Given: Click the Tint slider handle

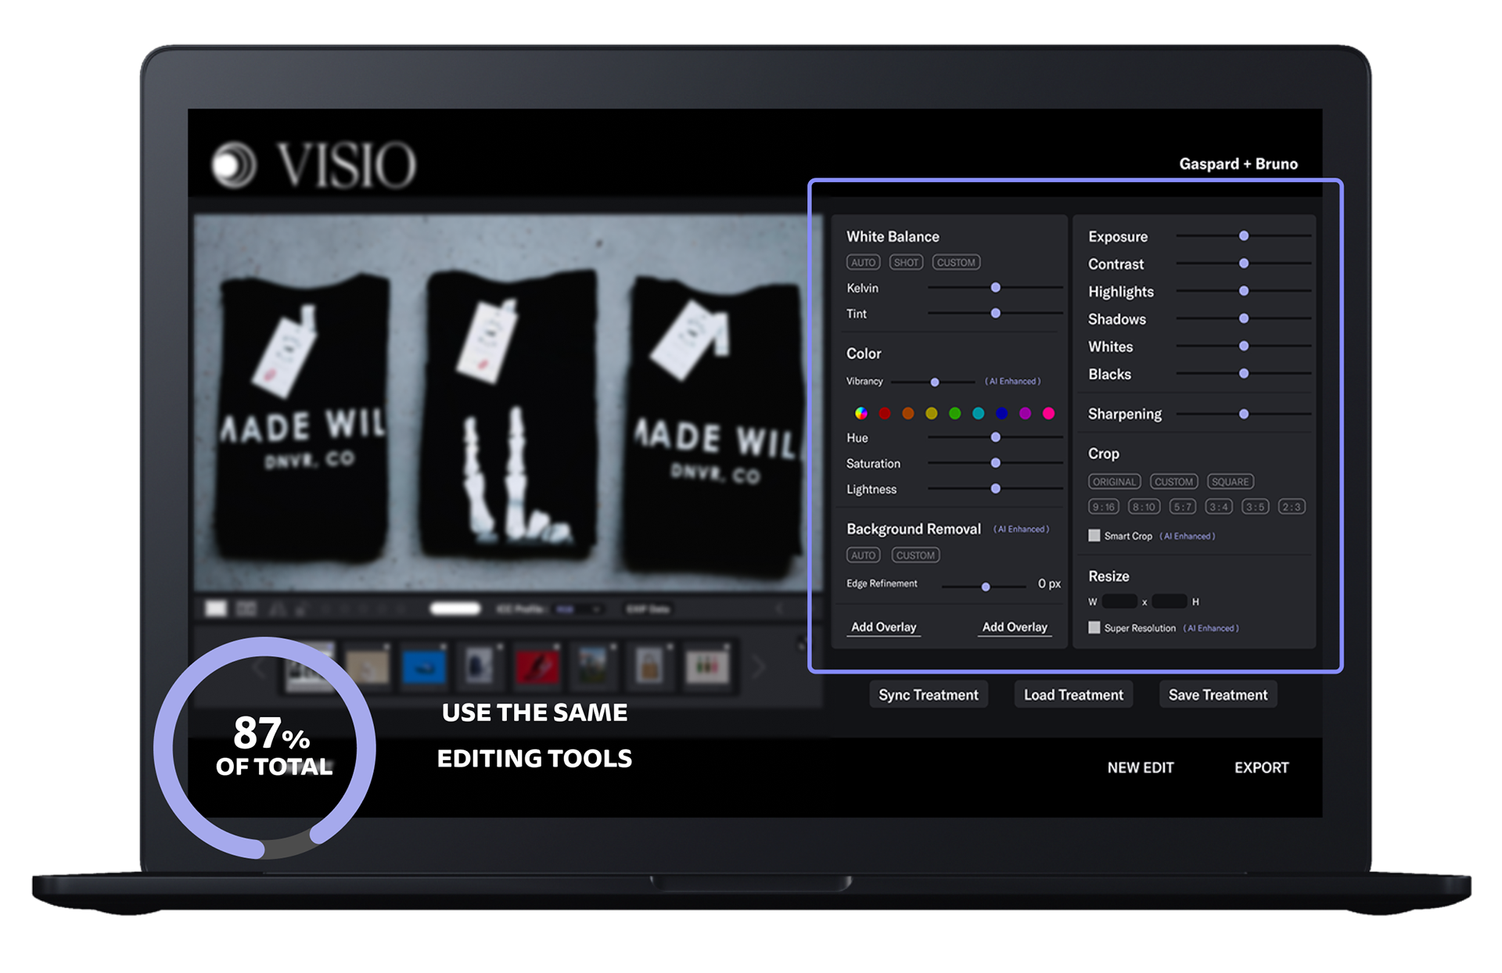Looking at the screenshot, I should [x=996, y=314].
